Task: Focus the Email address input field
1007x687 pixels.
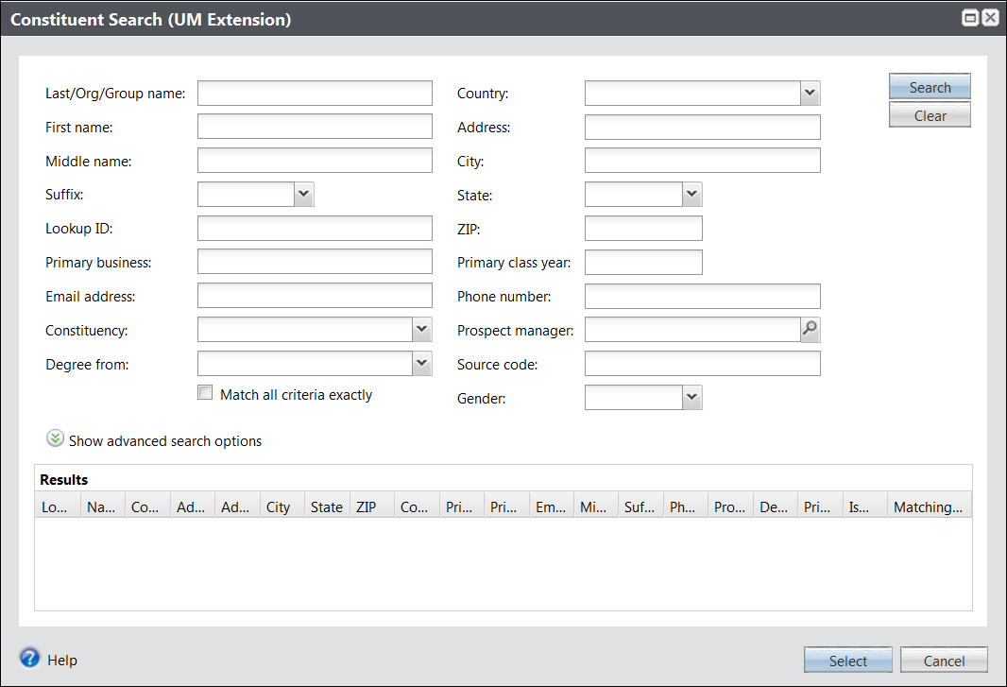Action: pos(315,296)
